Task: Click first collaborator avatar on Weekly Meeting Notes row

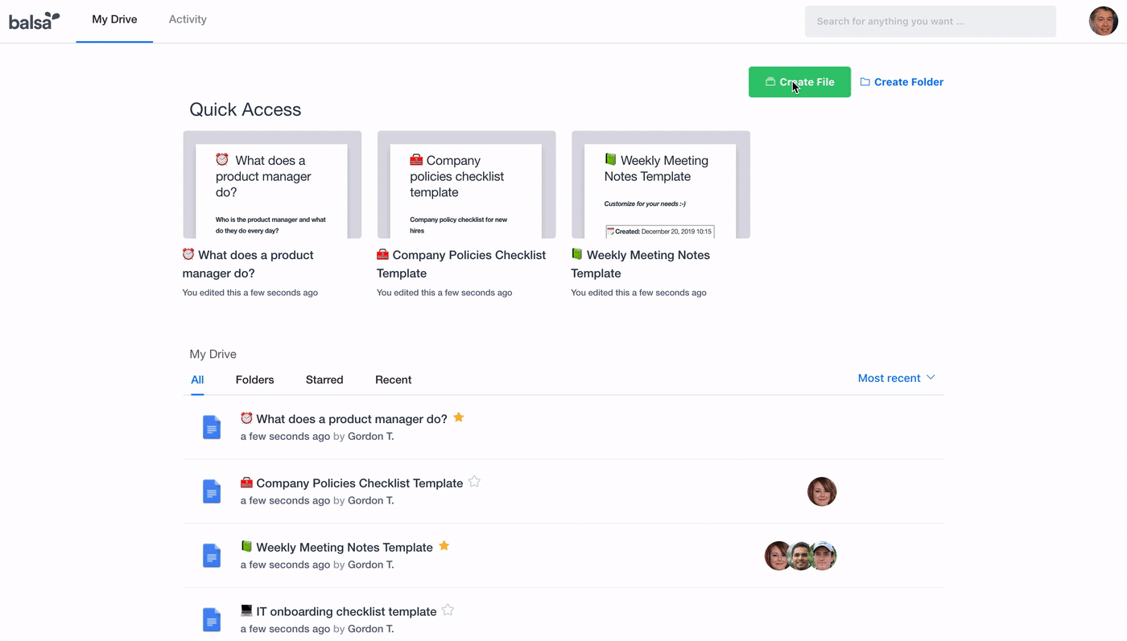Action: click(777, 556)
